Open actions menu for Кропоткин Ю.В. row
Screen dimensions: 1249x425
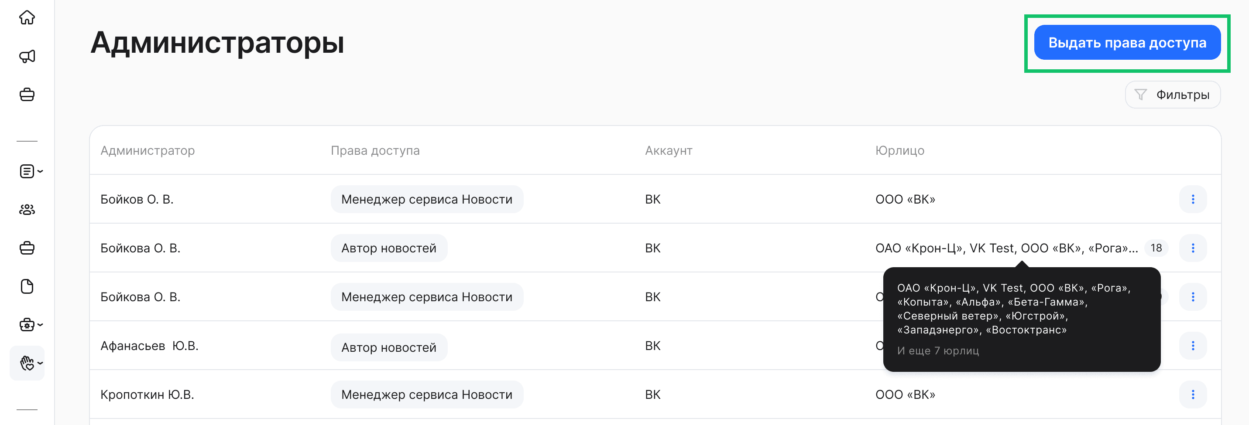pos(1193,394)
